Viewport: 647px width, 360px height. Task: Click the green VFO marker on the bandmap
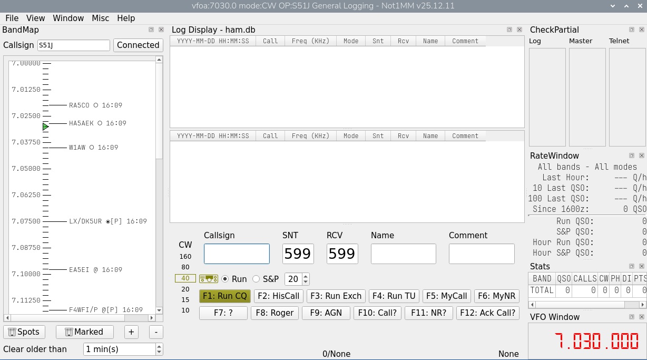45,127
